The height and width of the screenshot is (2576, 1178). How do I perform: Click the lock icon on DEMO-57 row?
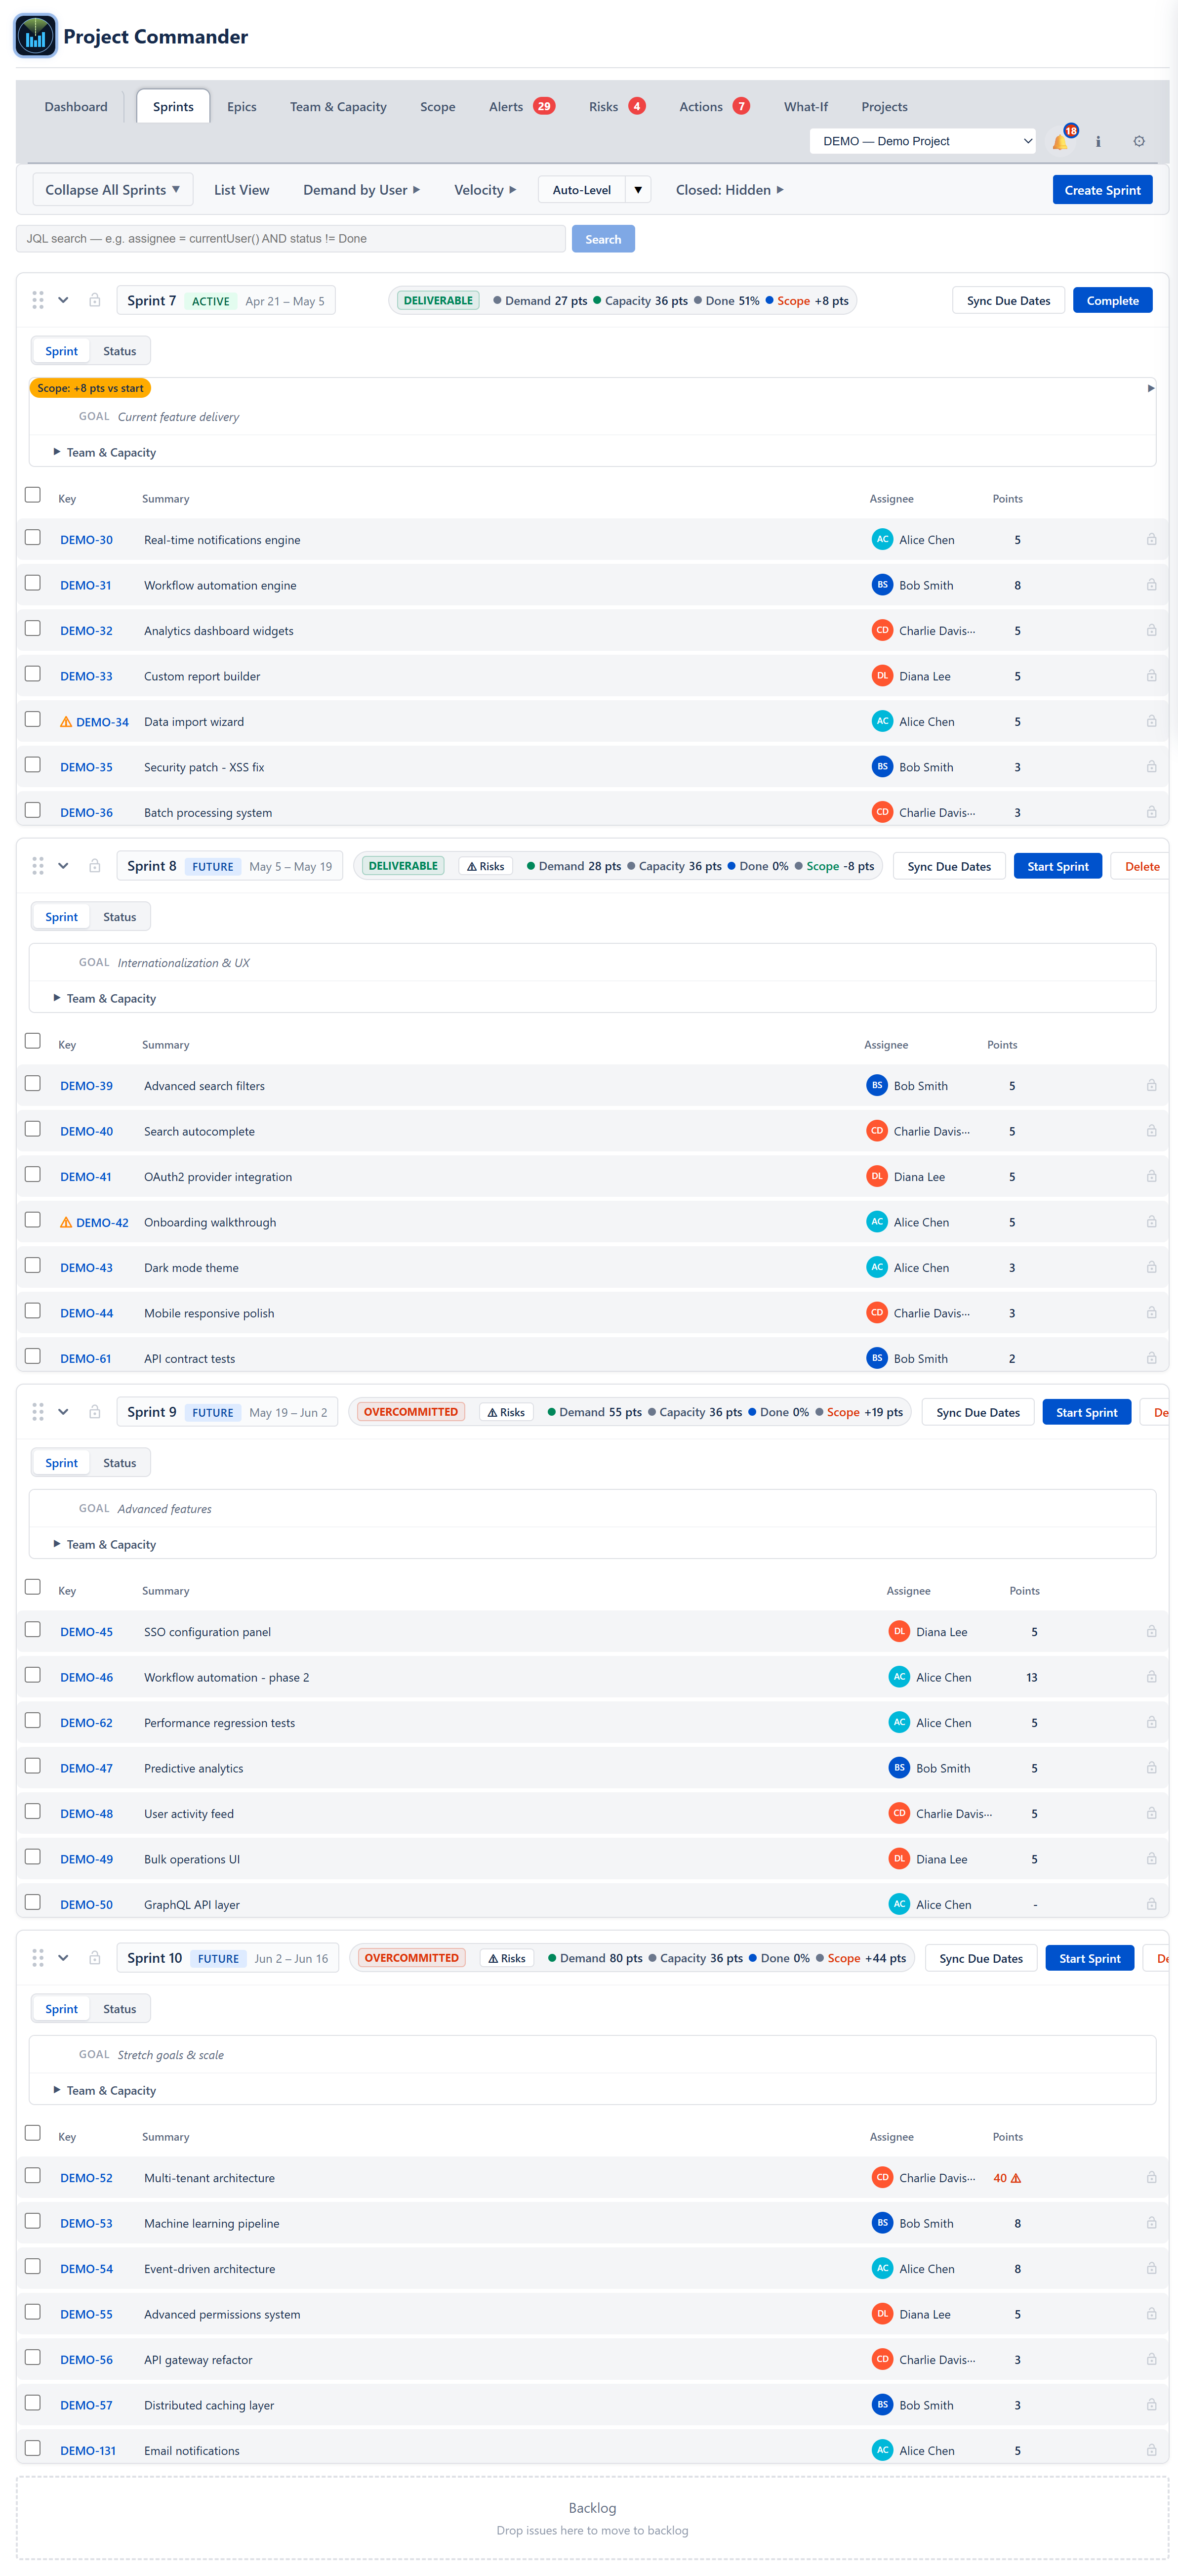(1151, 2405)
